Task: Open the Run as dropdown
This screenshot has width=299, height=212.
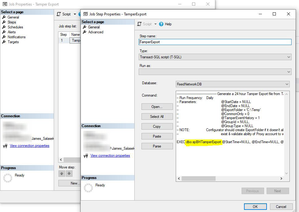Action: (x=288, y=72)
